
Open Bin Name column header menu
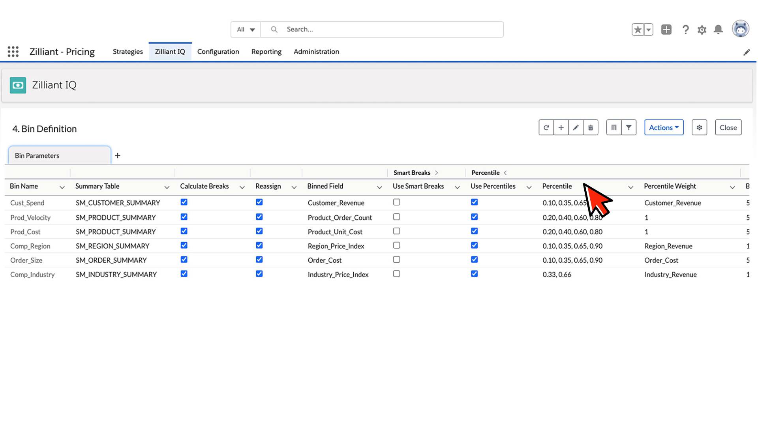coord(62,187)
